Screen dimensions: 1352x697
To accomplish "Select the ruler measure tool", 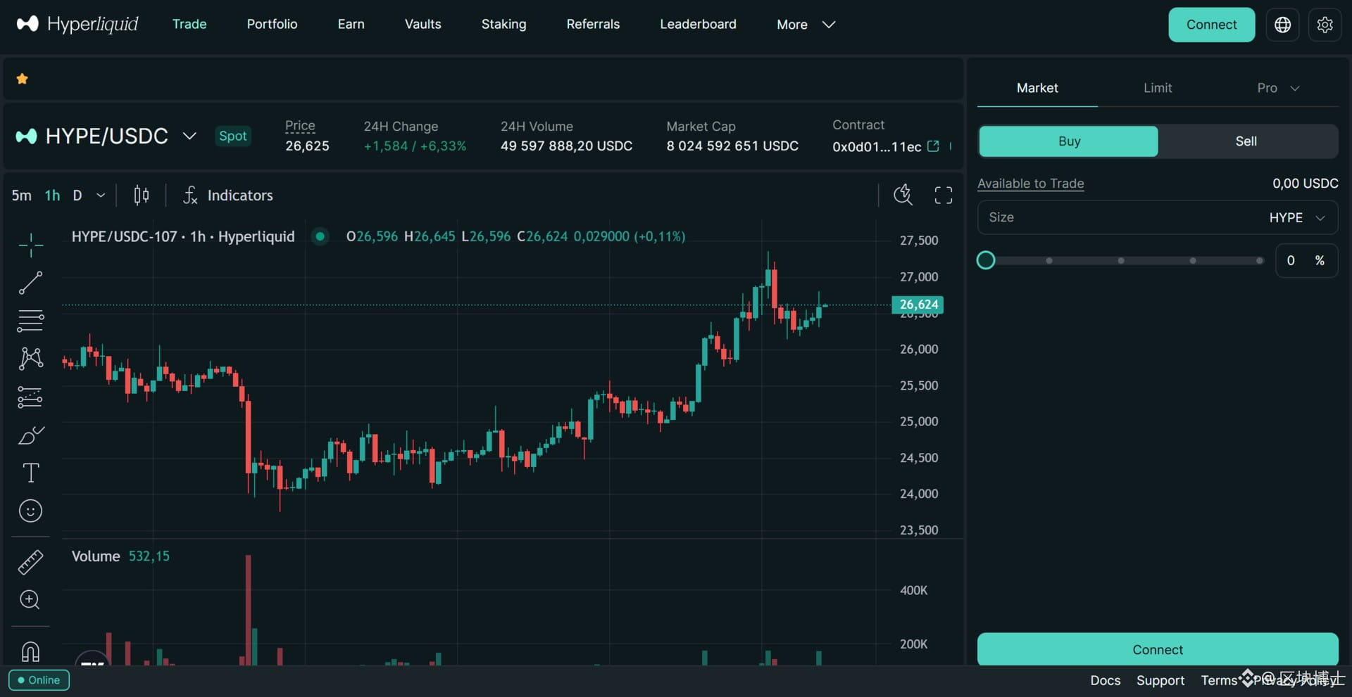I will click(x=30, y=562).
